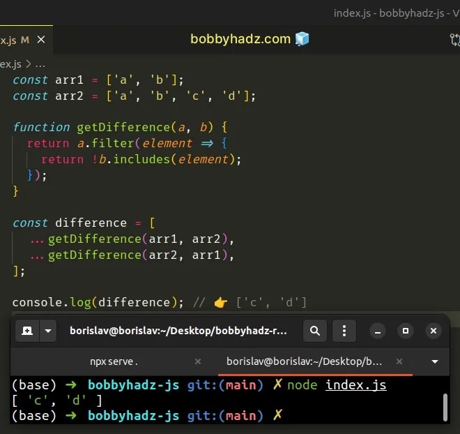460x434 pixels.
Task: Click the 'const arr2' declaration line
Action: pyautogui.click(x=134, y=96)
